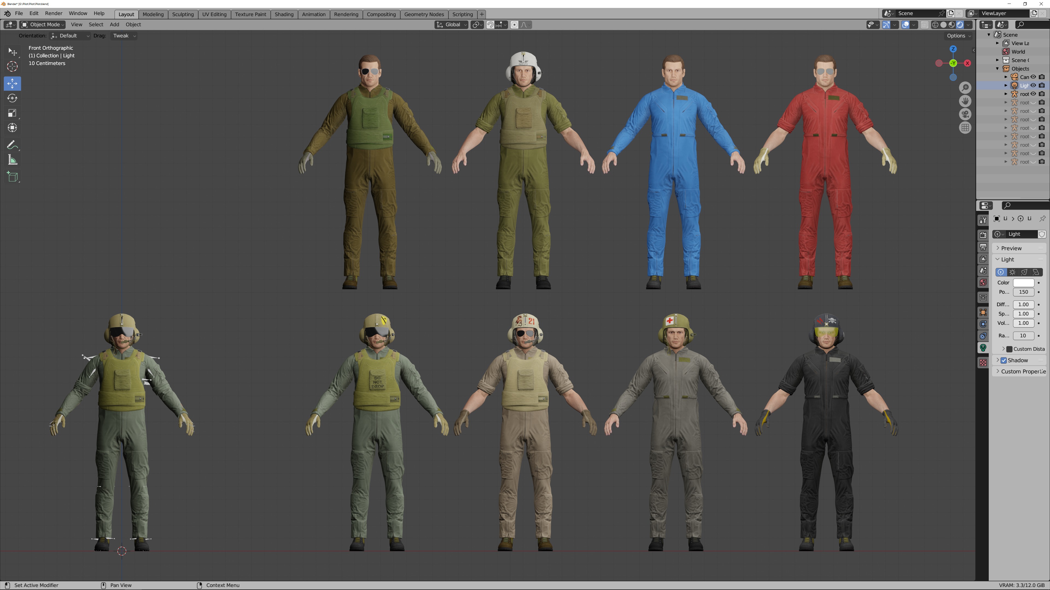Switch to the Geometry Nodes workspace tab
The image size is (1050, 590).
pos(424,14)
